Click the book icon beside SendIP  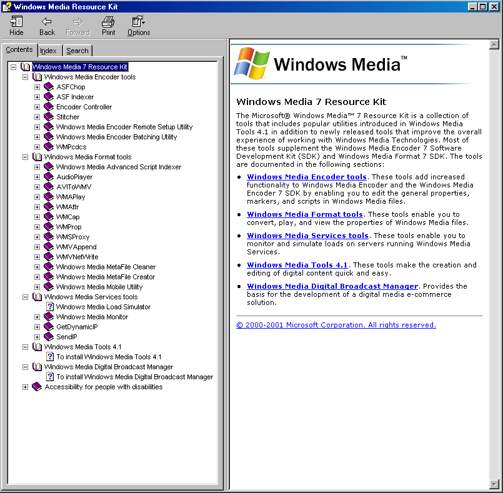tap(49, 337)
